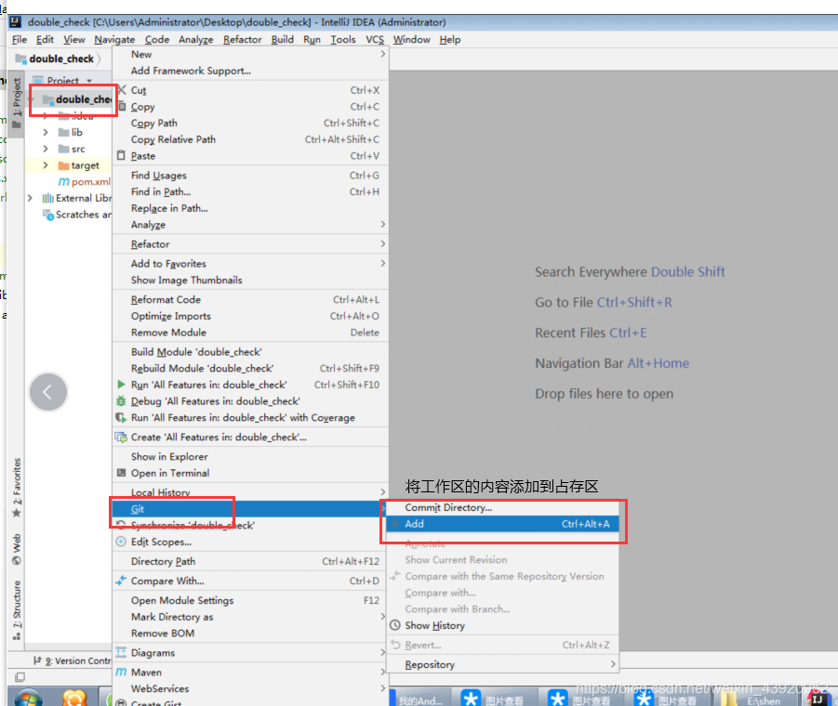Screen dimensions: 838x706
Task: Open the Tools menu
Action: (342, 40)
